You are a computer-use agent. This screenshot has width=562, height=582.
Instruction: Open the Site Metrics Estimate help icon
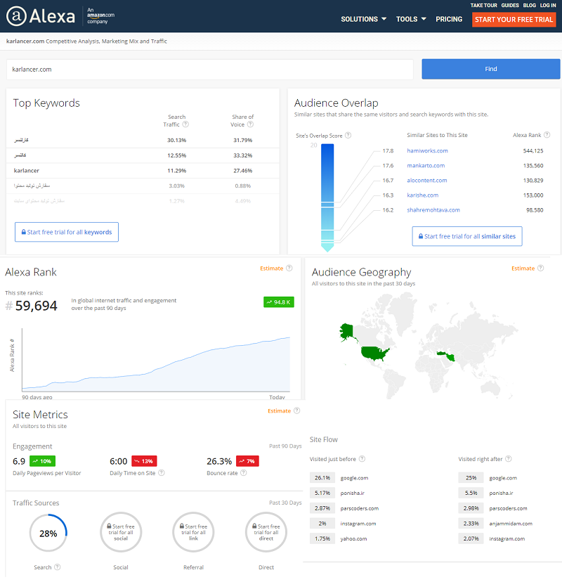click(296, 410)
